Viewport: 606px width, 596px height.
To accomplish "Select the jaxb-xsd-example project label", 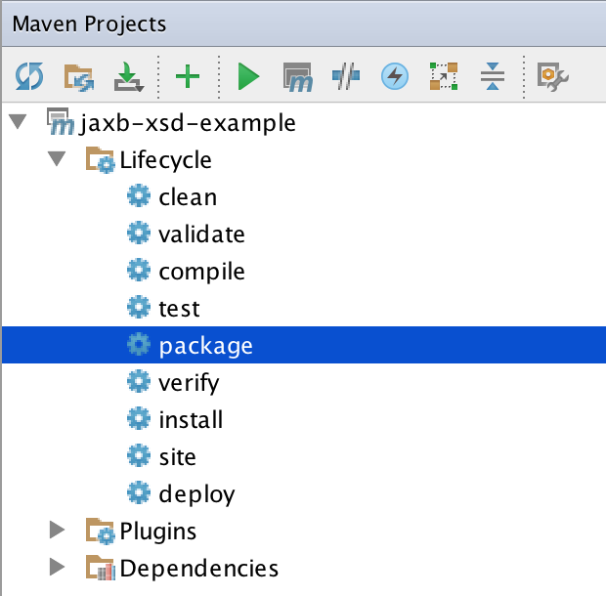I will pyautogui.click(x=188, y=124).
